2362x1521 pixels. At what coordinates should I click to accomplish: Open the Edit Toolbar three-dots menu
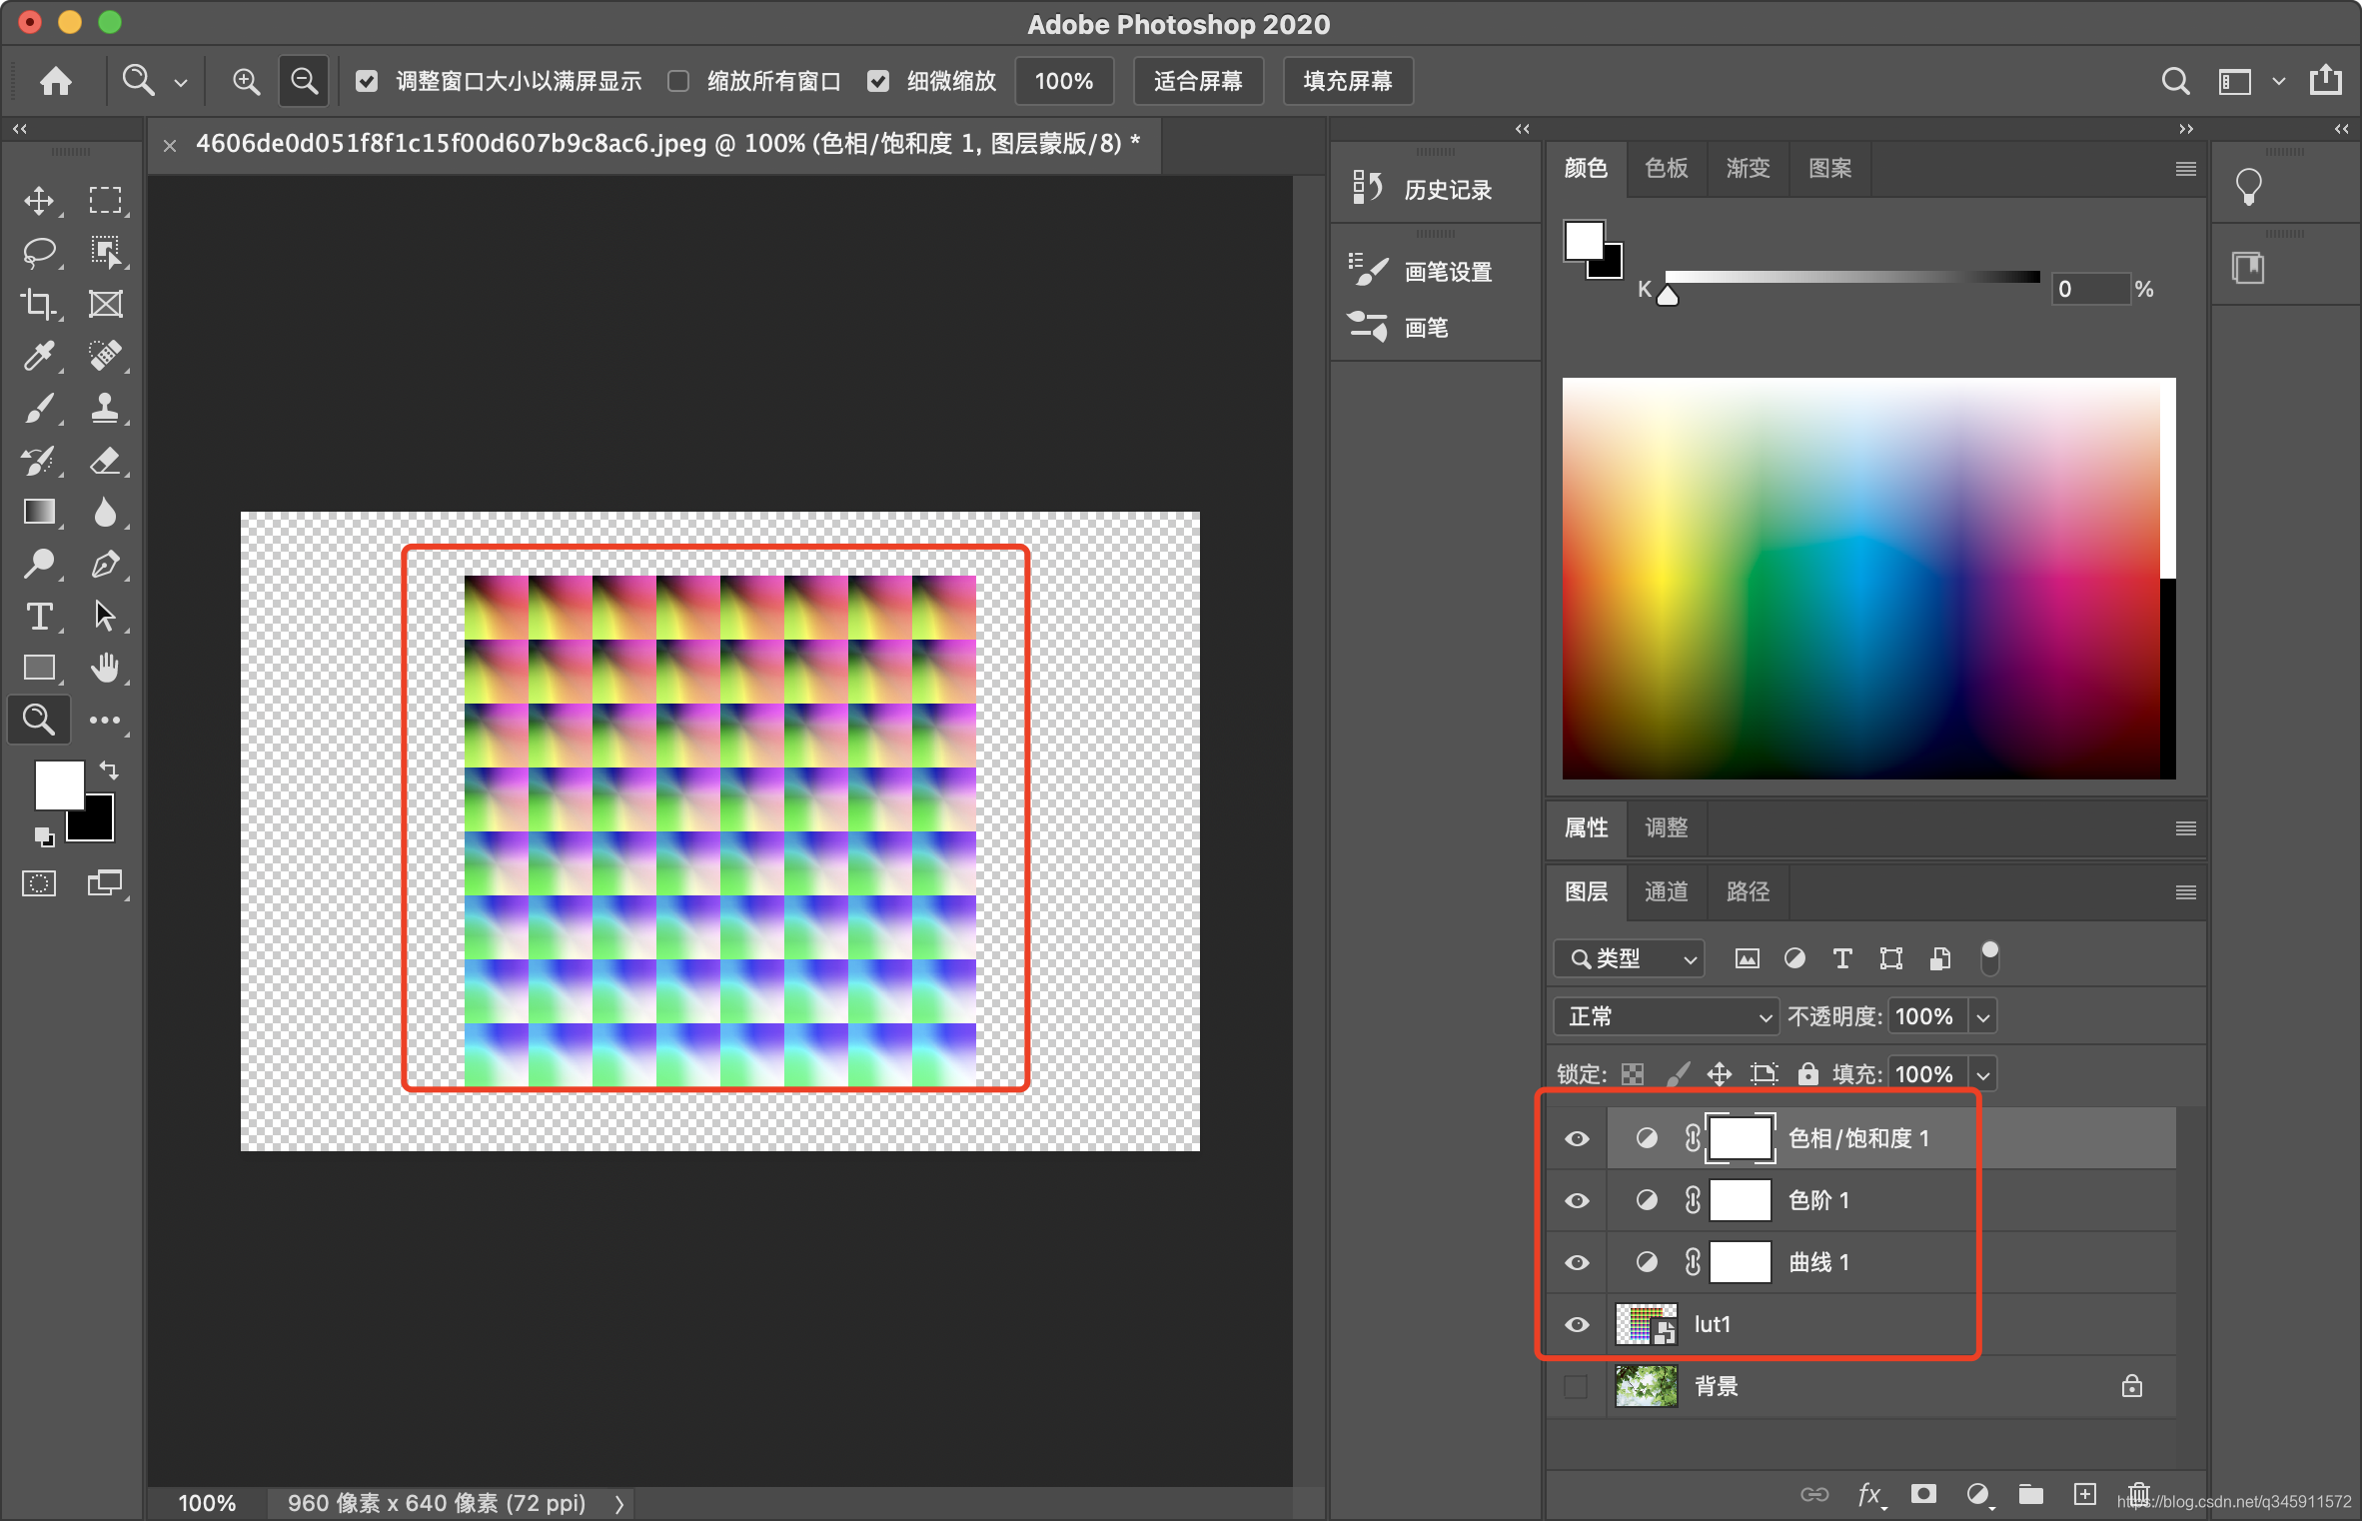[x=105, y=720]
